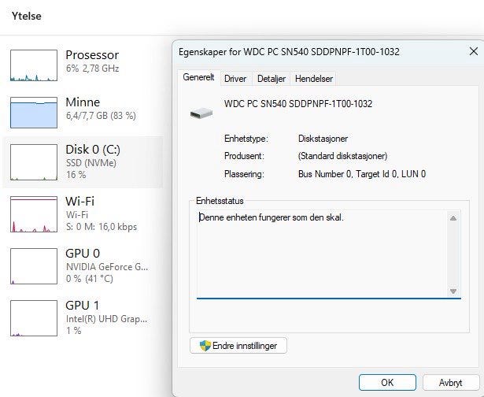Cancel the dialog with Avbryt
The width and height of the screenshot is (484, 397).
tap(451, 383)
